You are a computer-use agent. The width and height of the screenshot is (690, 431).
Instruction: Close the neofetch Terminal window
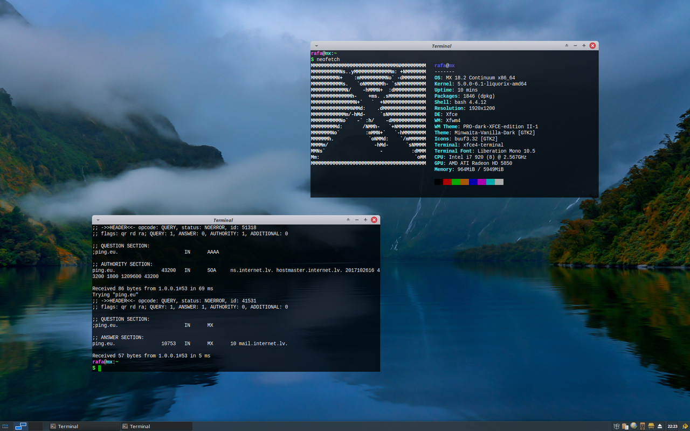pyautogui.click(x=593, y=46)
